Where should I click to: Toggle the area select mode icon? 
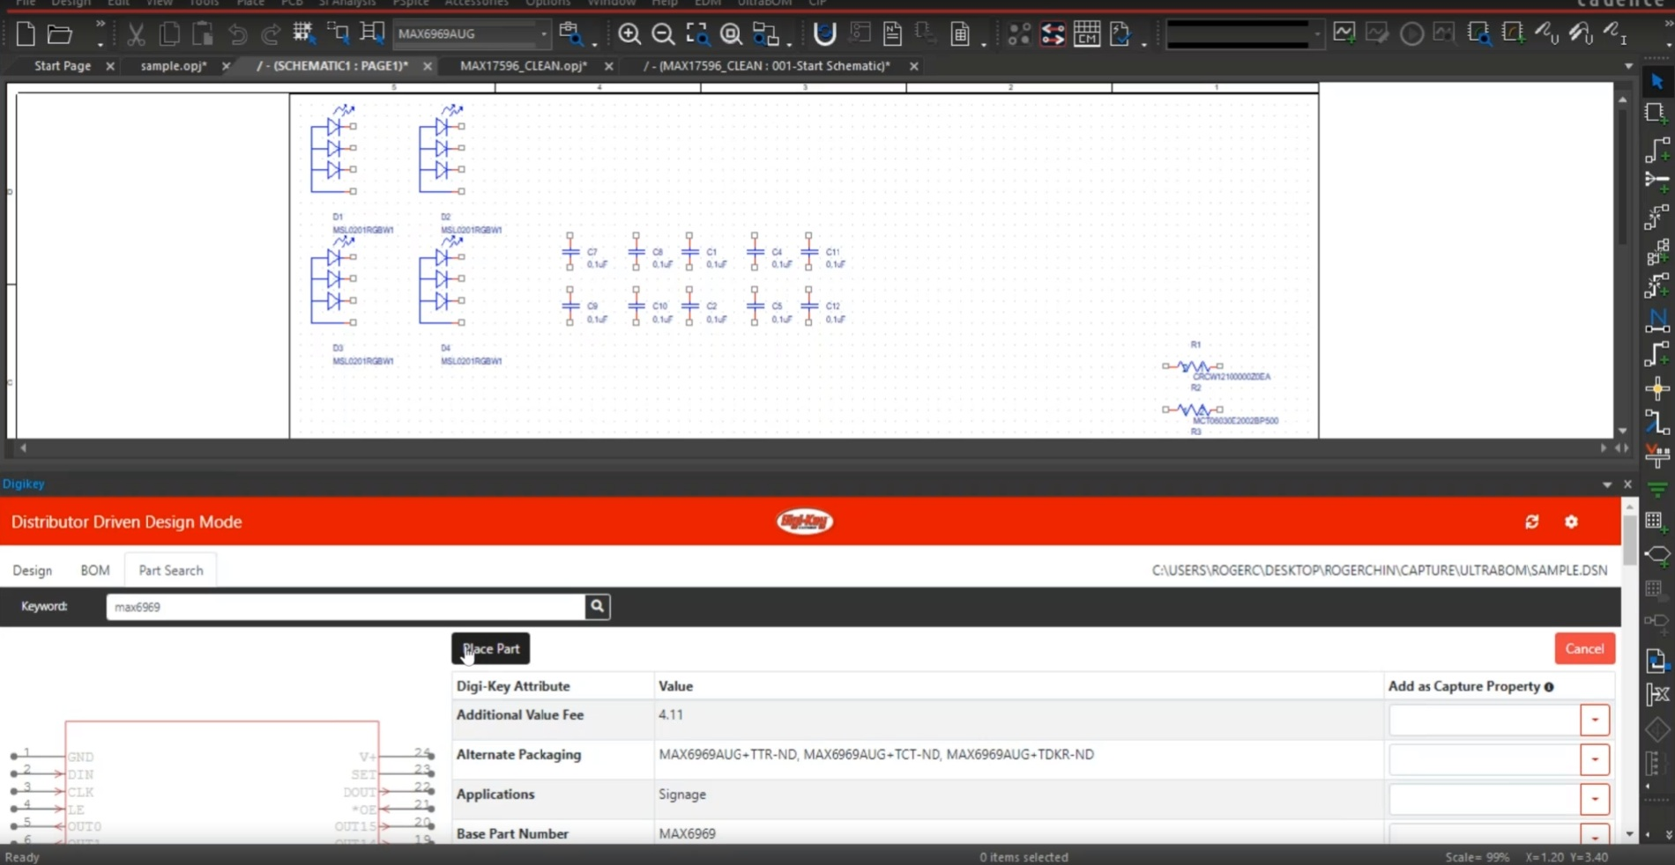click(x=338, y=34)
